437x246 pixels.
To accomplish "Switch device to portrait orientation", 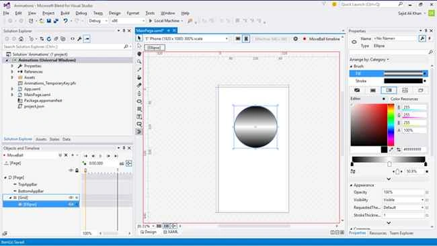I will (x=246, y=39).
